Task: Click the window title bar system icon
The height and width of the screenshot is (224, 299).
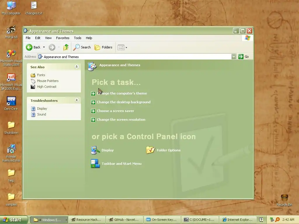Action: tap(26, 31)
